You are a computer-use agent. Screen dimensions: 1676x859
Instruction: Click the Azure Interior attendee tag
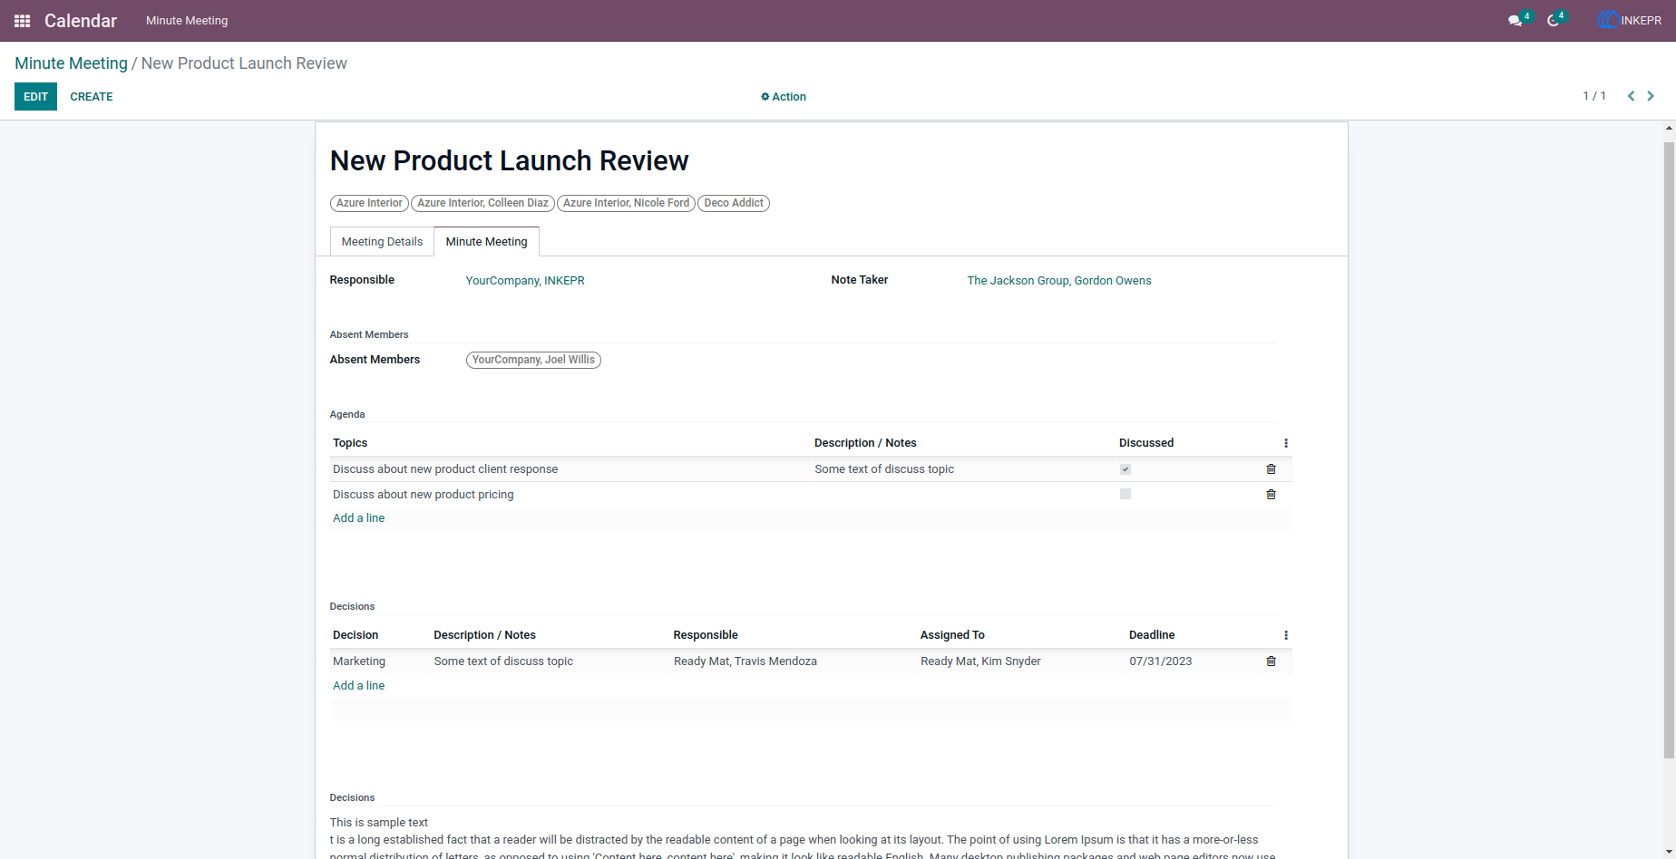[x=369, y=203]
